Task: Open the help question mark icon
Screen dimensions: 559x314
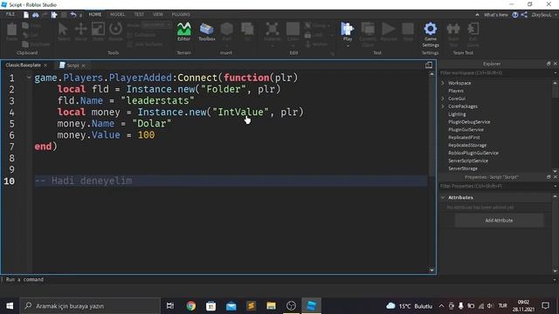Action: [x=515, y=15]
